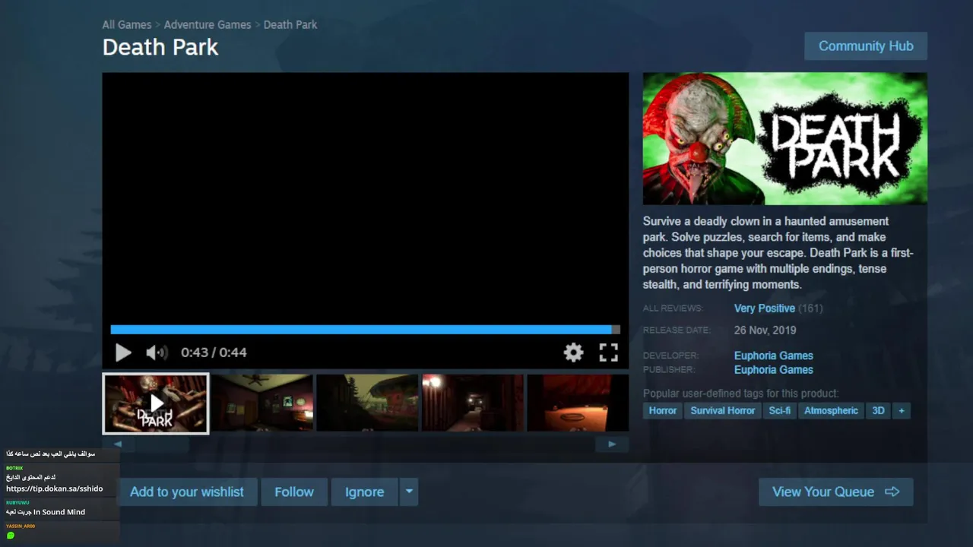Enter fullscreen video mode
This screenshot has width=973, height=547.
click(608, 352)
